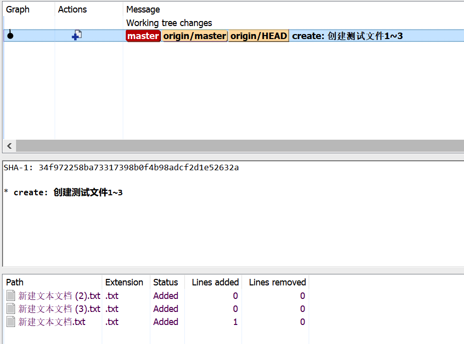Click the added-file action icon in Actions column
Image resolution: width=464 pixels, height=344 pixels.
coord(77,36)
